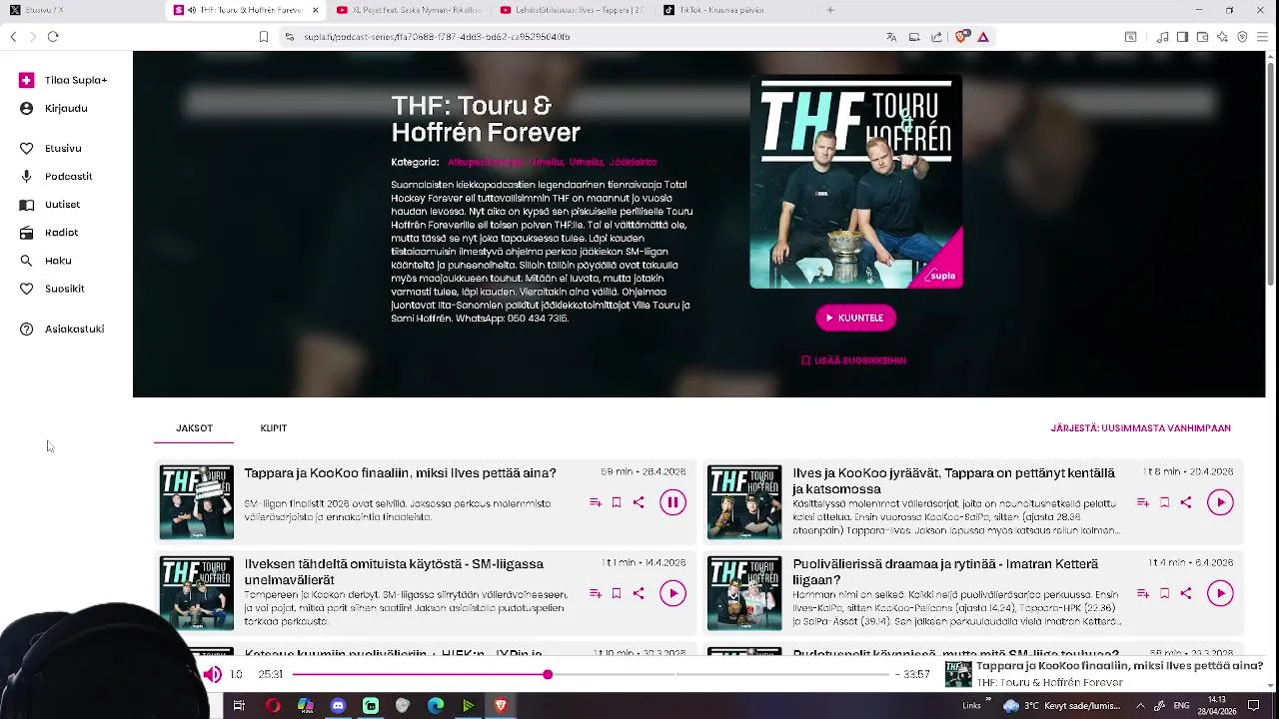Open Suosikit favorites in the sidebar
Image resolution: width=1279 pixels, height=719 pixels.
pyautogui.click(x=52, y=289)
